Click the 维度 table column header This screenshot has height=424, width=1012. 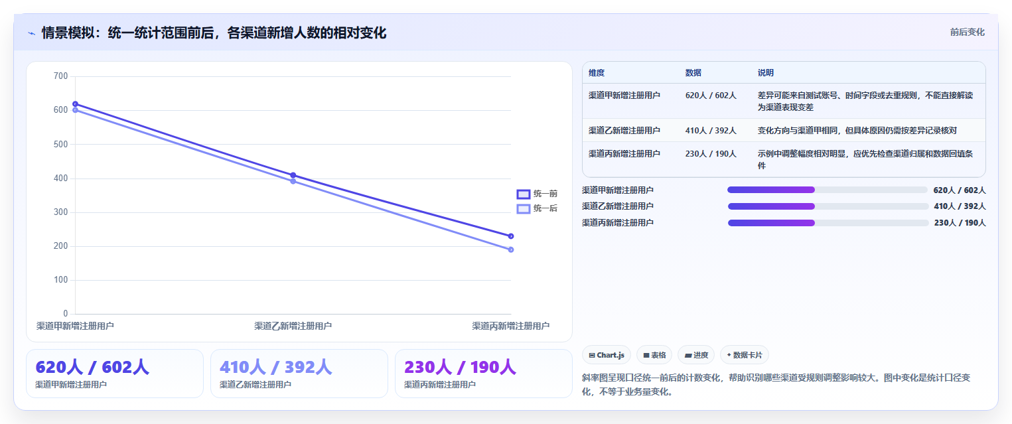[597, 73]
